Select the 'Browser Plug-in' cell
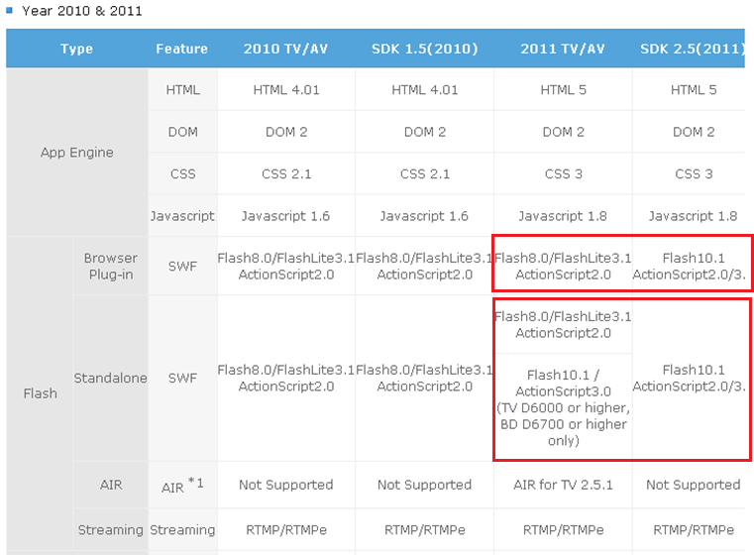The height and width of the screenshot is (556, 754). pyautogui.click(x=111, y=266)
